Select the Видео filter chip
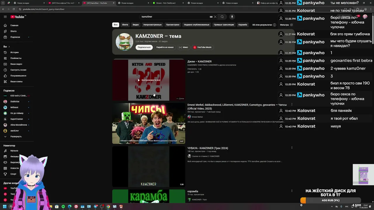Viewport: 374px width, 210px height. click(136, 25)
